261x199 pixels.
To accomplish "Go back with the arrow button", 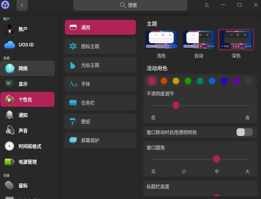I will [22, 5].
